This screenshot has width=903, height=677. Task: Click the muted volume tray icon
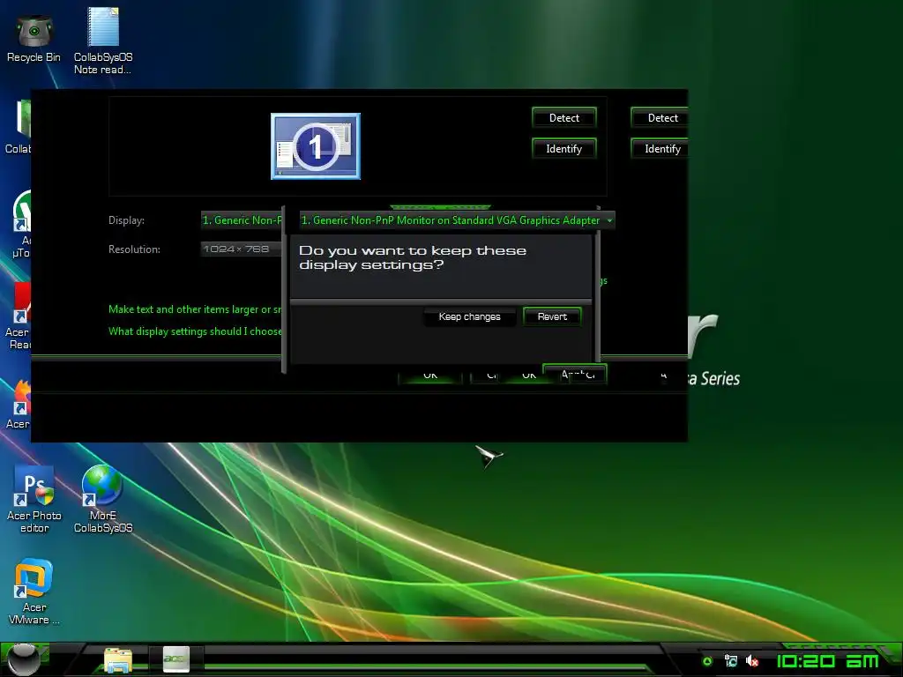click(x=751, y=661)
